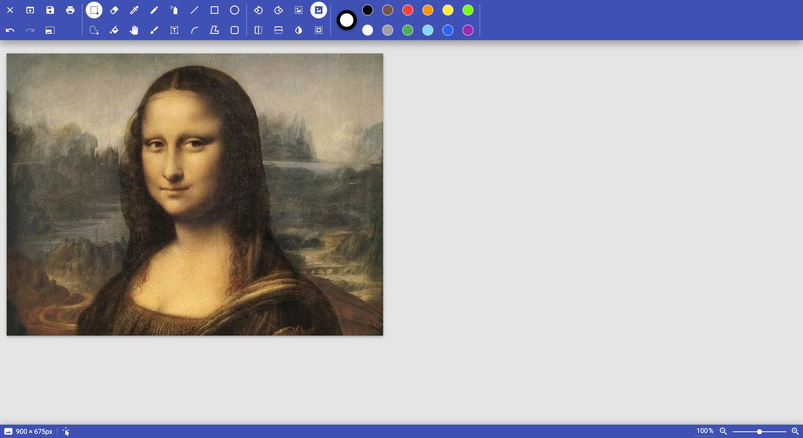Undo the last action

pyautogui.click(x=10, y=30)
